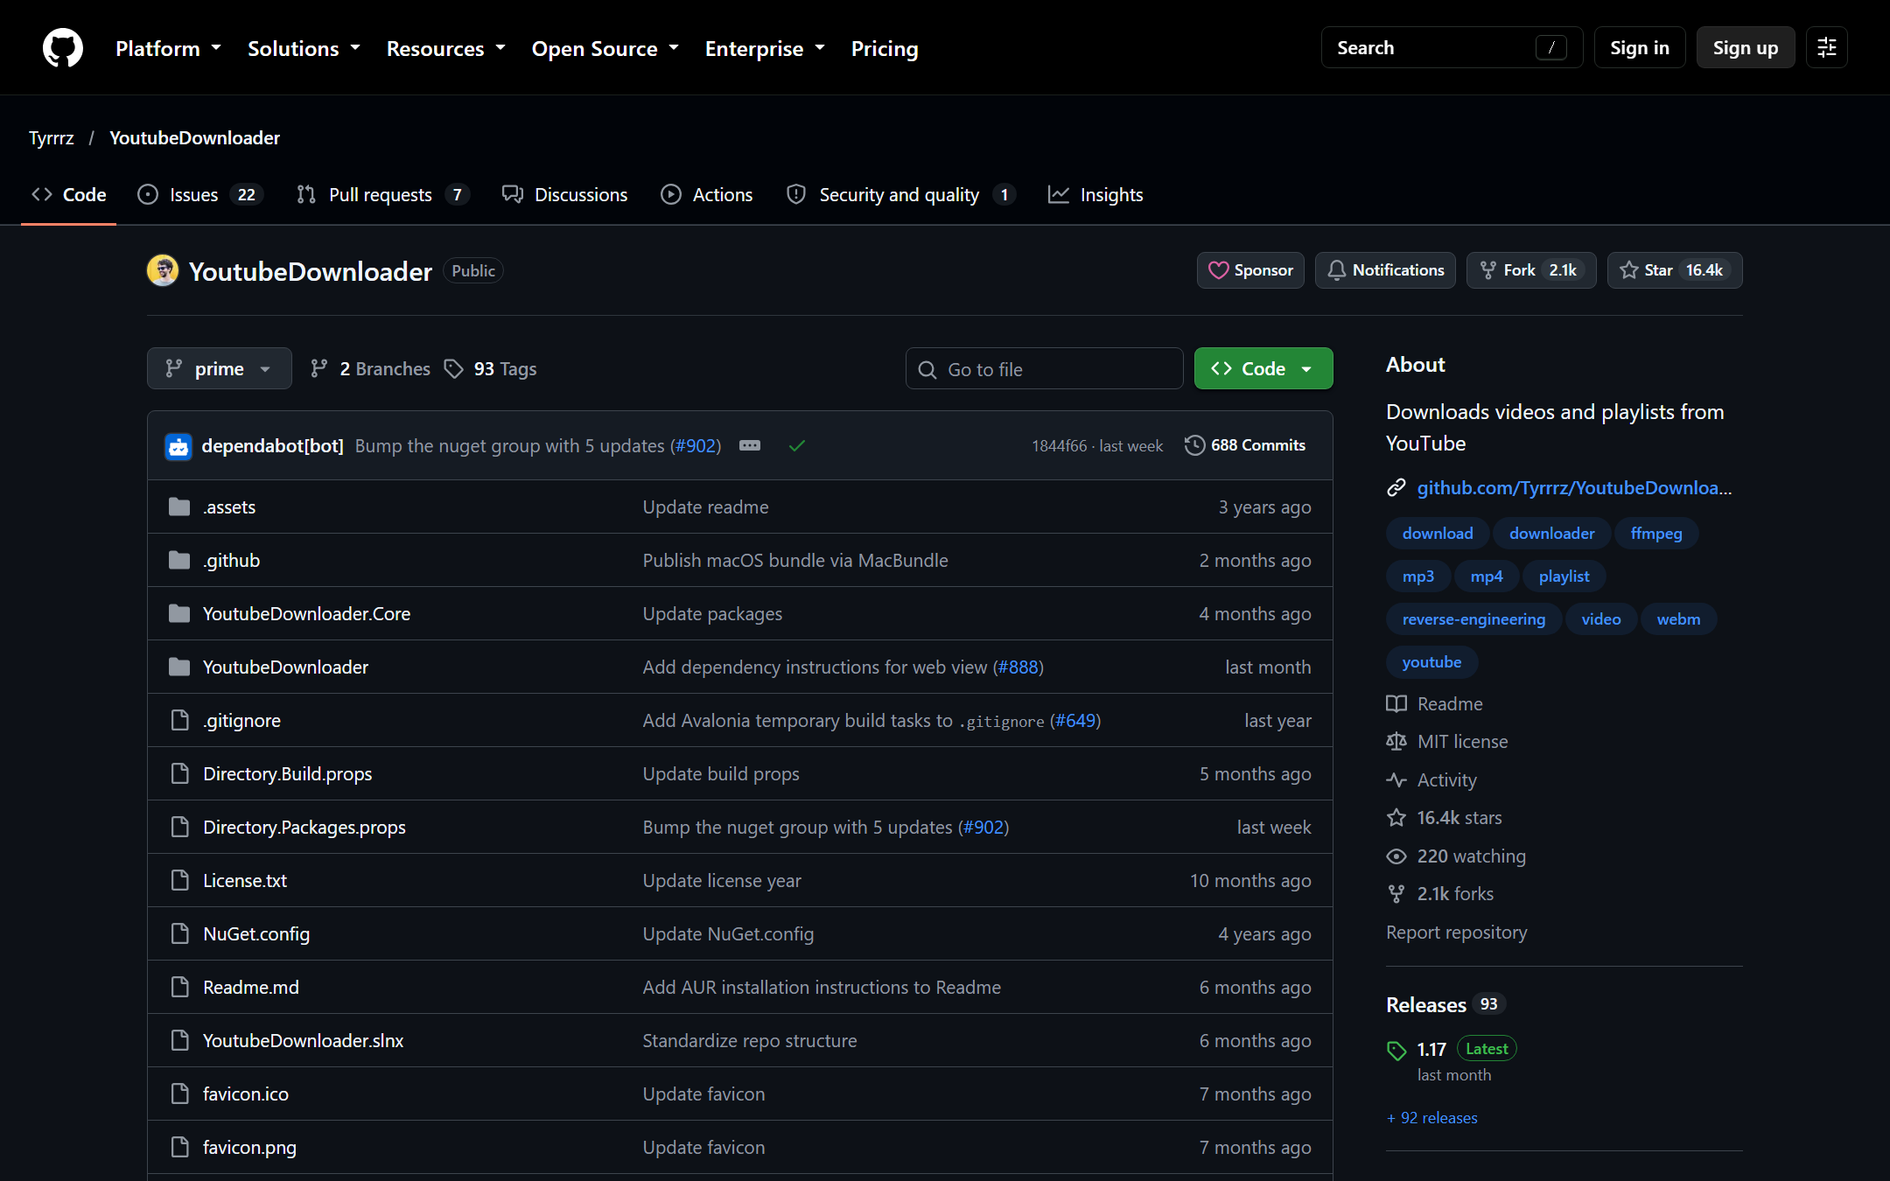Click the ffmpeg topic tag
1890x1181 pixels.
coord(1656,533)
